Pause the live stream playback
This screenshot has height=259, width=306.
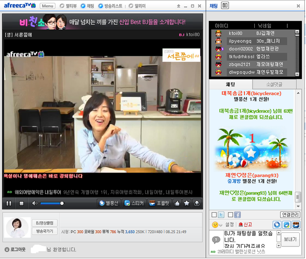pos(9,203)
